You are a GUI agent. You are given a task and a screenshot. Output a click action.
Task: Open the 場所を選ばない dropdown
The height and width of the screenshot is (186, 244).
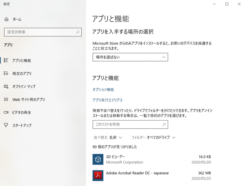130,57
